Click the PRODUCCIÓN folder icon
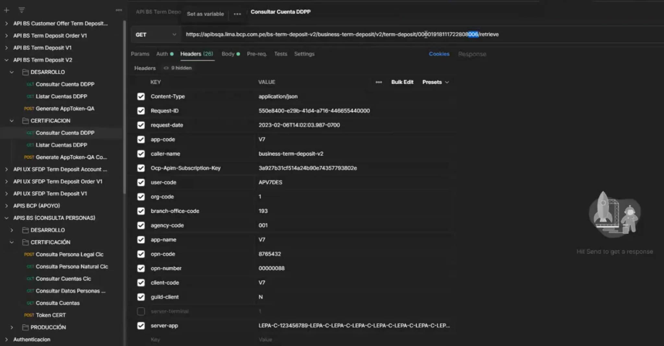This screenshot has width=664, height=346. 25,327
